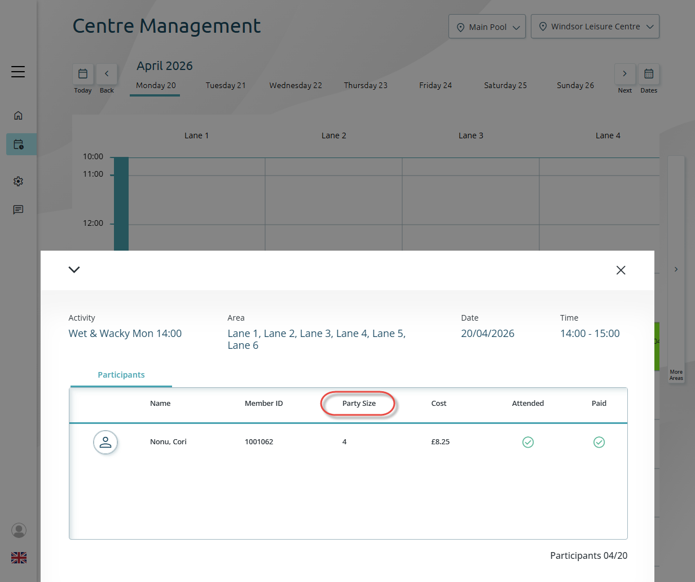
Task: Go Back one week arrow button
Action: pyautogui.click(x=107, y=74)
